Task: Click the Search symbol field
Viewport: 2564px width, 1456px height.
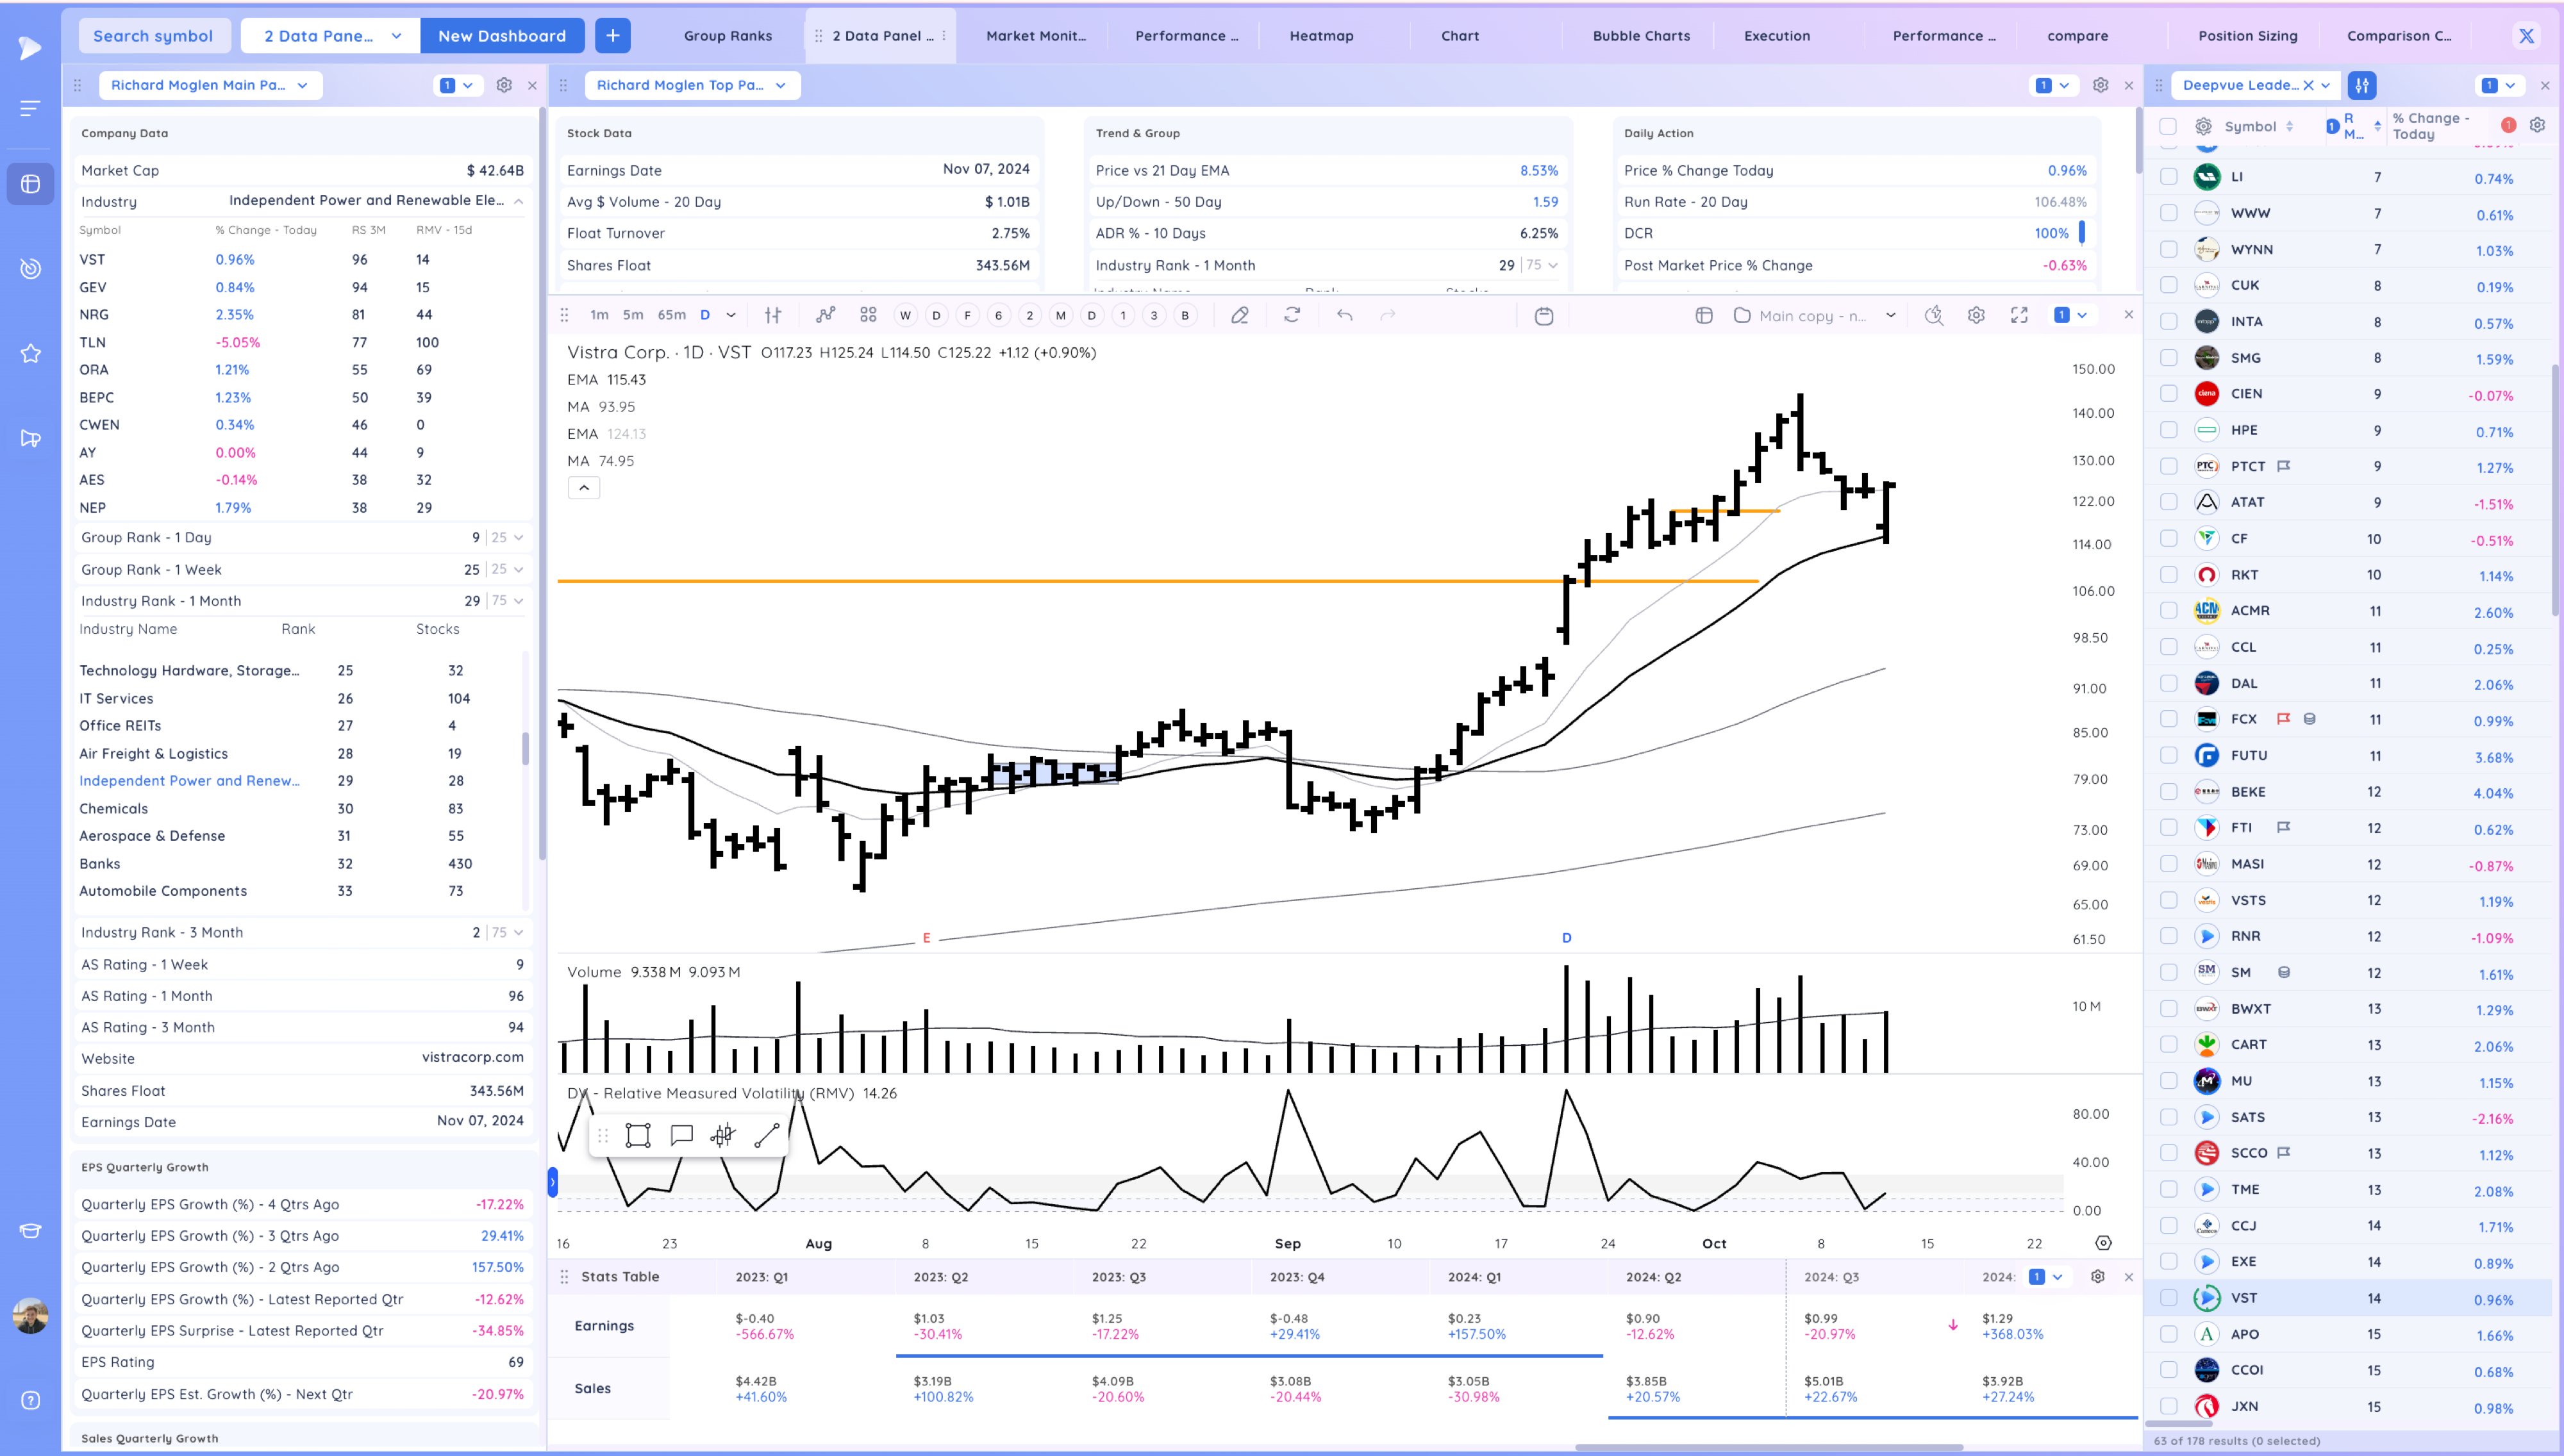Action: click(153, 36)
